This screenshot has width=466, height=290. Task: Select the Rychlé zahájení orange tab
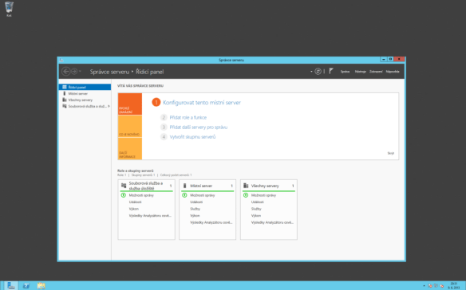[130, 104]
